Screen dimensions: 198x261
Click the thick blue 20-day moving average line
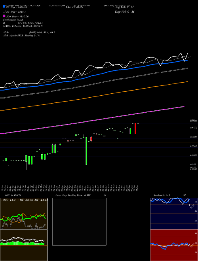click(93, 76)
